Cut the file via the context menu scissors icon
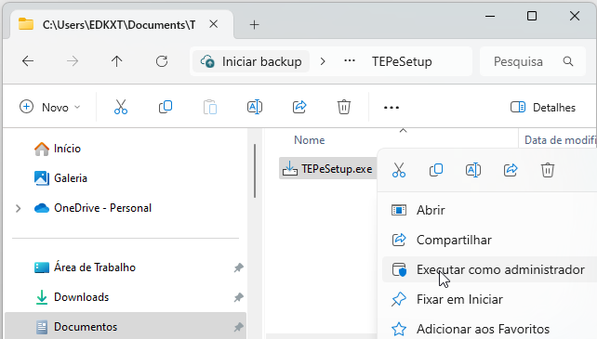This screenshot has height=339, width=597. (x=399, y=170)
